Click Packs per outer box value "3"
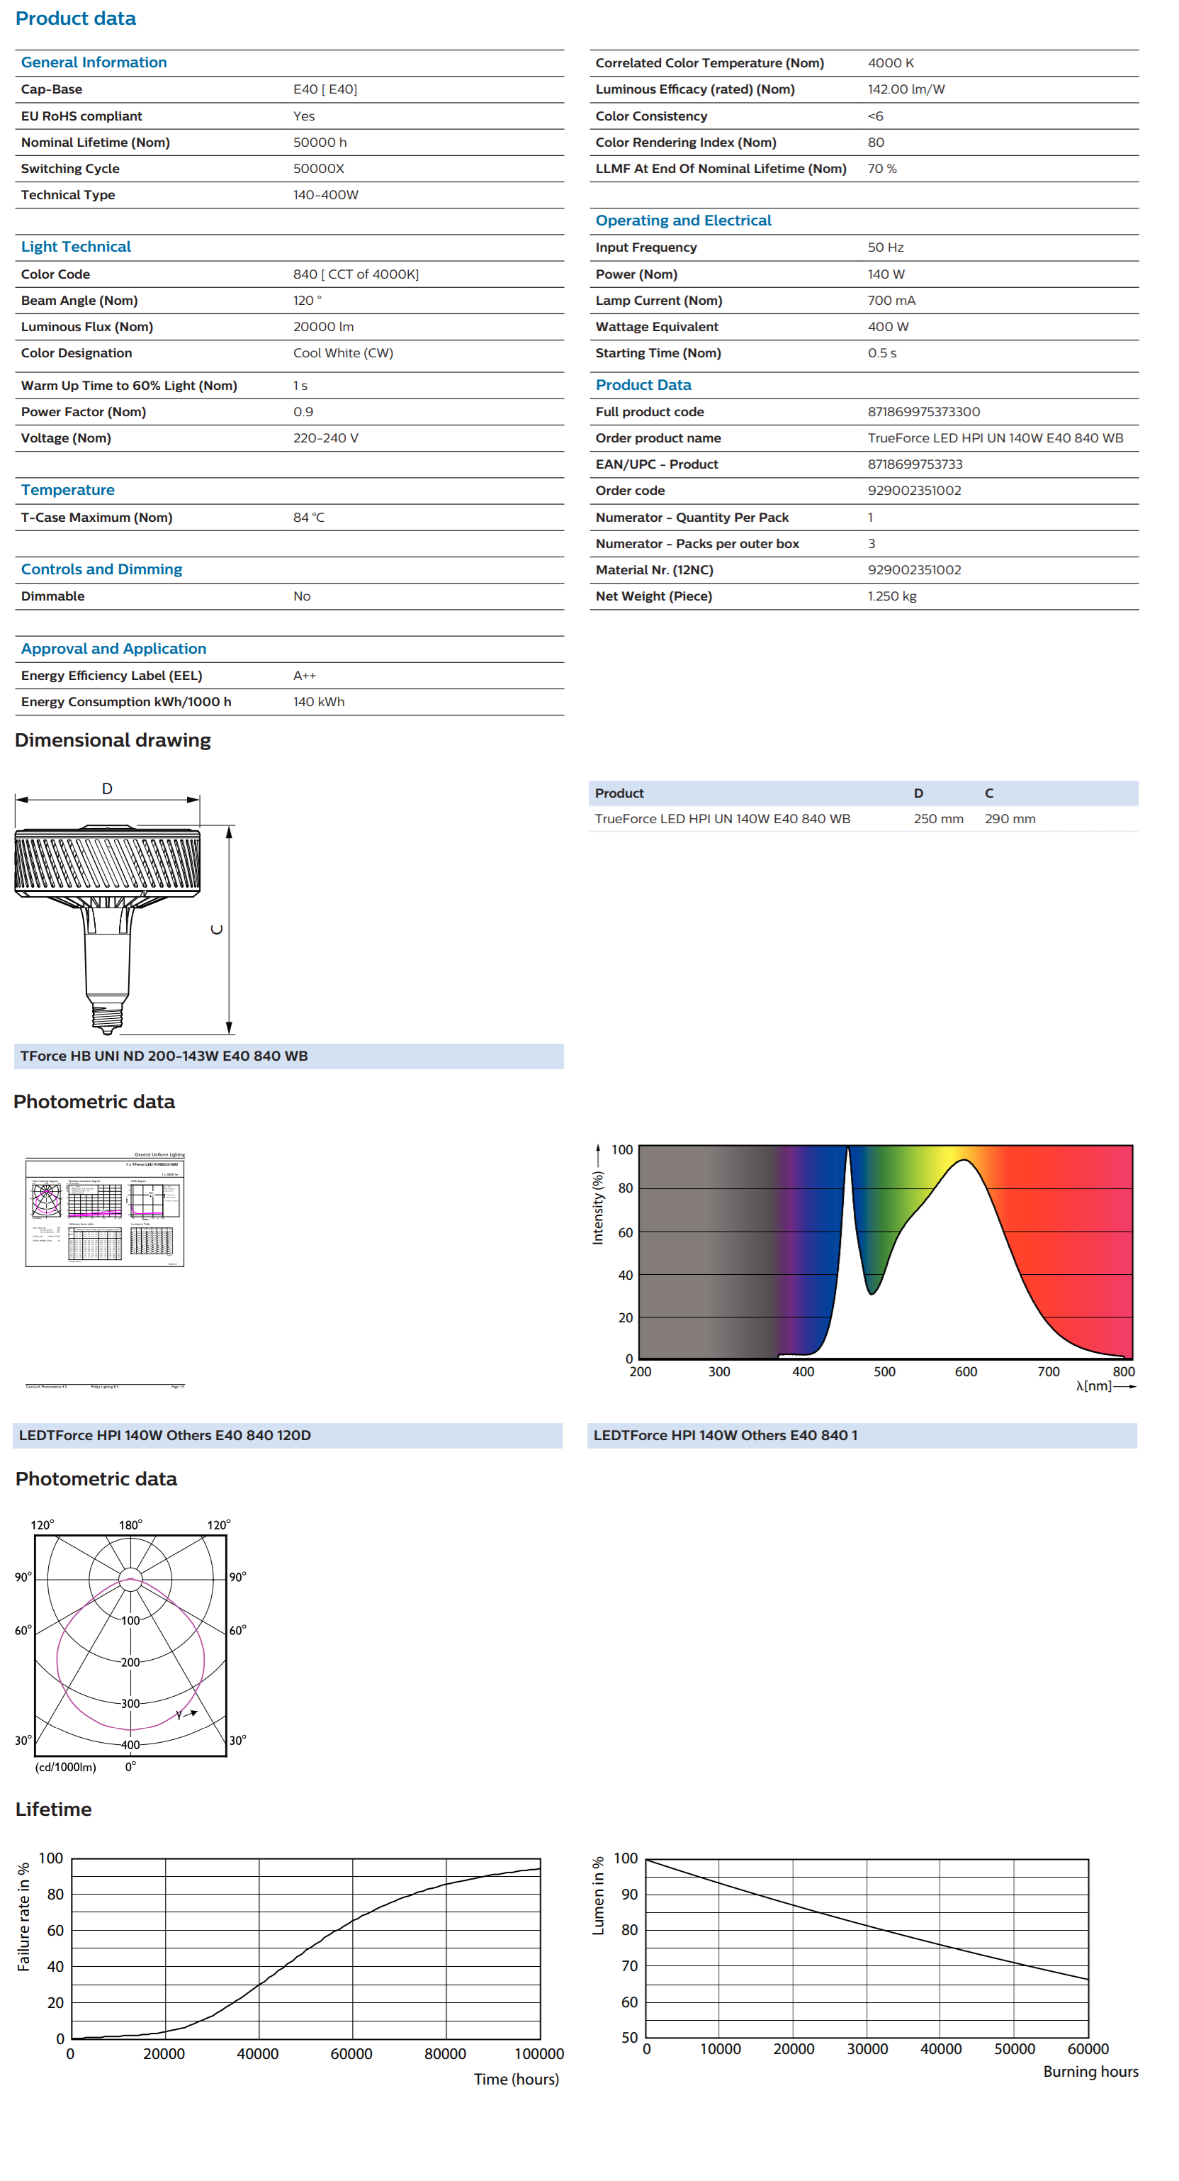1179x2181 pixels. [871, 544]
